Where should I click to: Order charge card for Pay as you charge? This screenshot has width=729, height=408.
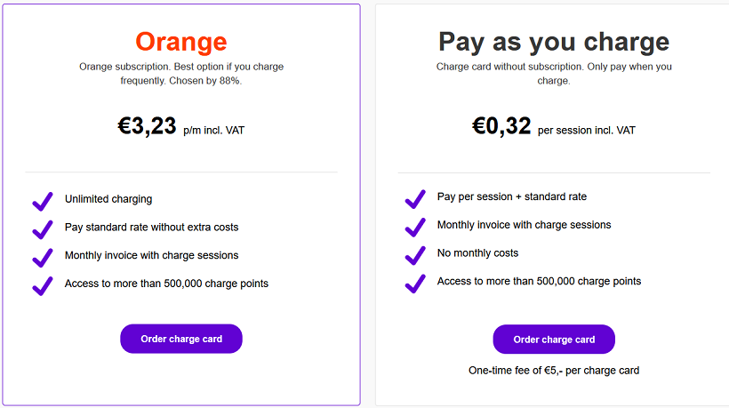coord(554,340)
